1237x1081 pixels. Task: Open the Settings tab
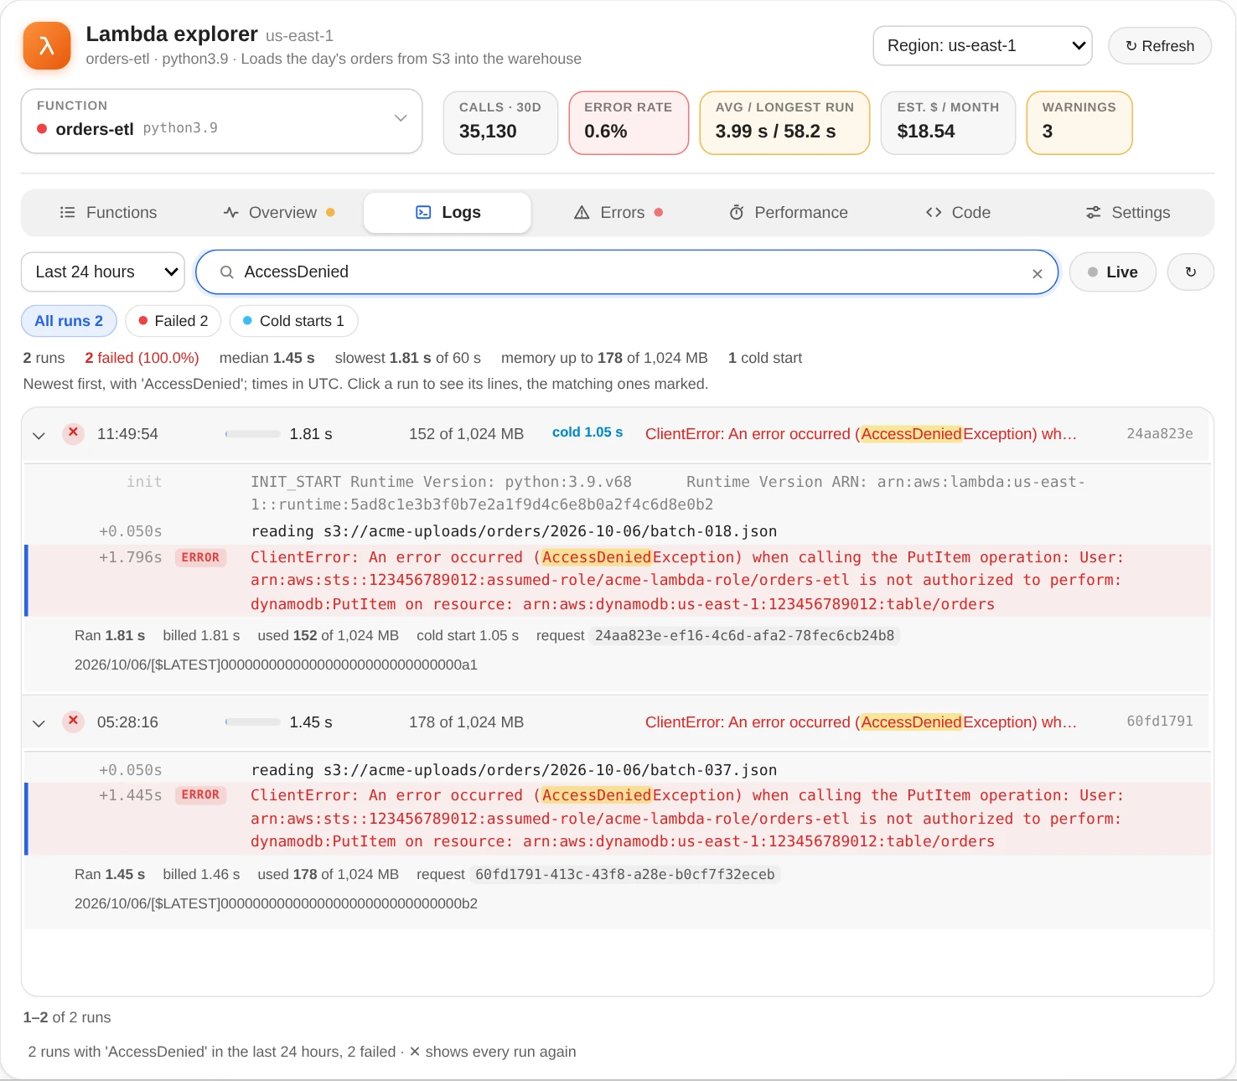1127,213
